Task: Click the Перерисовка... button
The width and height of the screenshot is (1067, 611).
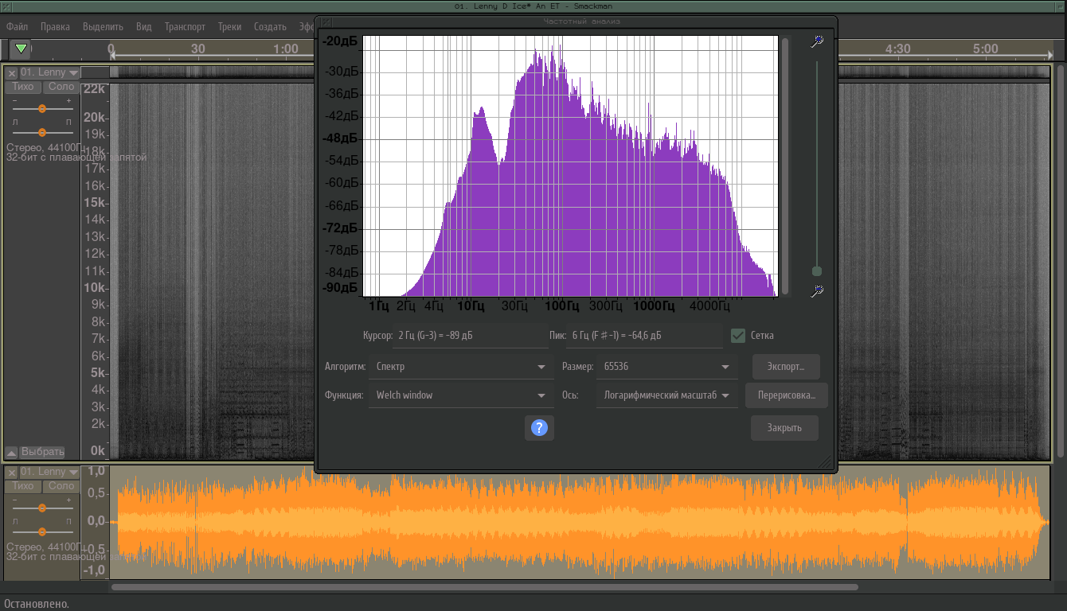Action: point(787,395)
